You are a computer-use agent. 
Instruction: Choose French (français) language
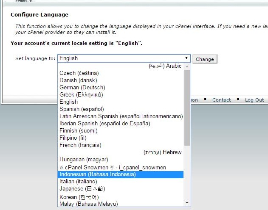121,145
